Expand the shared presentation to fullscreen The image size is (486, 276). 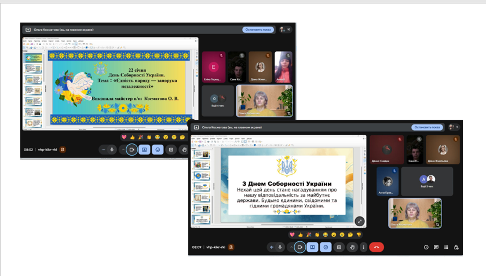pyautogui.click(x=359, y=220)
